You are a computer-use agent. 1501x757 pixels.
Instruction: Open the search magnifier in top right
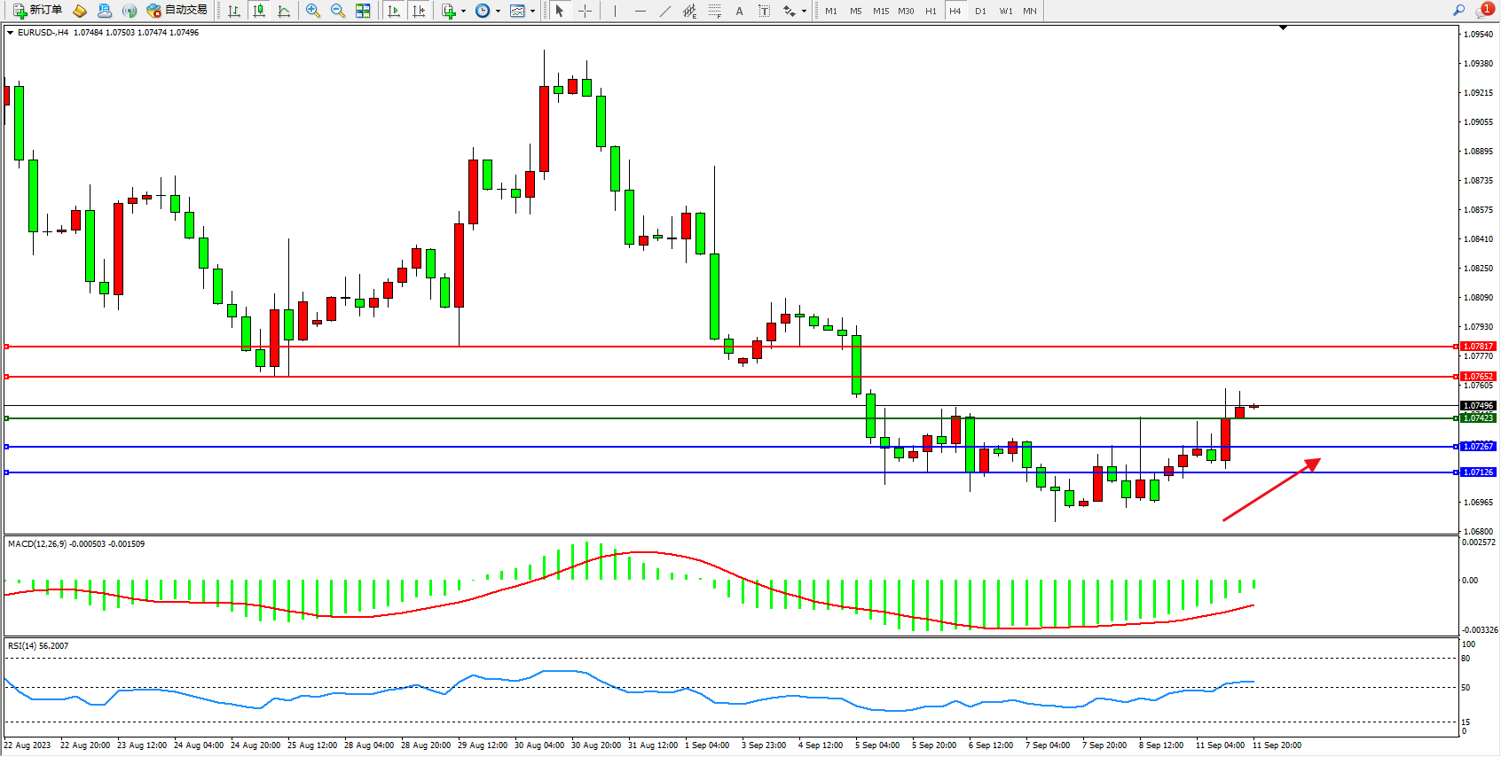click(1458, 11)
